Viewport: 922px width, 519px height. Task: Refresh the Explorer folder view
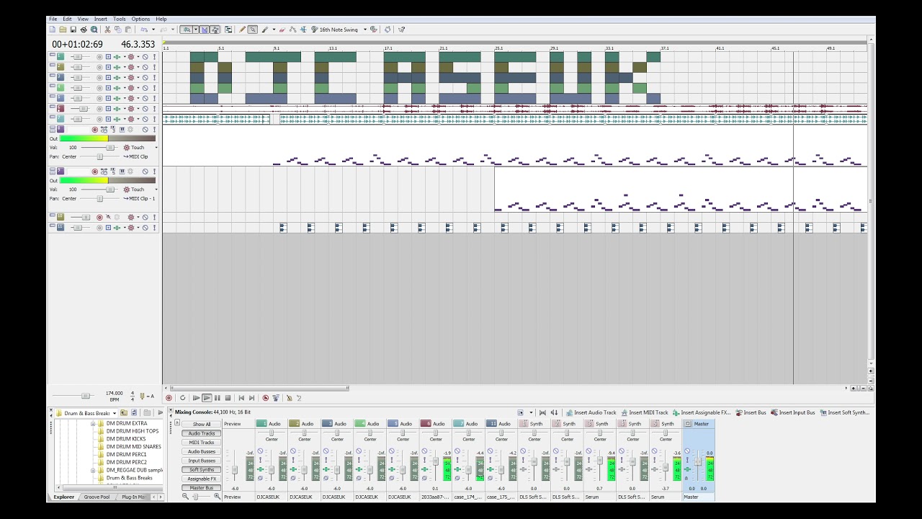point(134,413)
